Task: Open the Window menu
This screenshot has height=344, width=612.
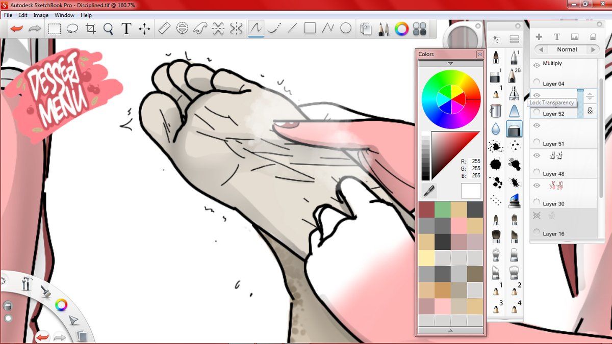Action: point(64,15)
